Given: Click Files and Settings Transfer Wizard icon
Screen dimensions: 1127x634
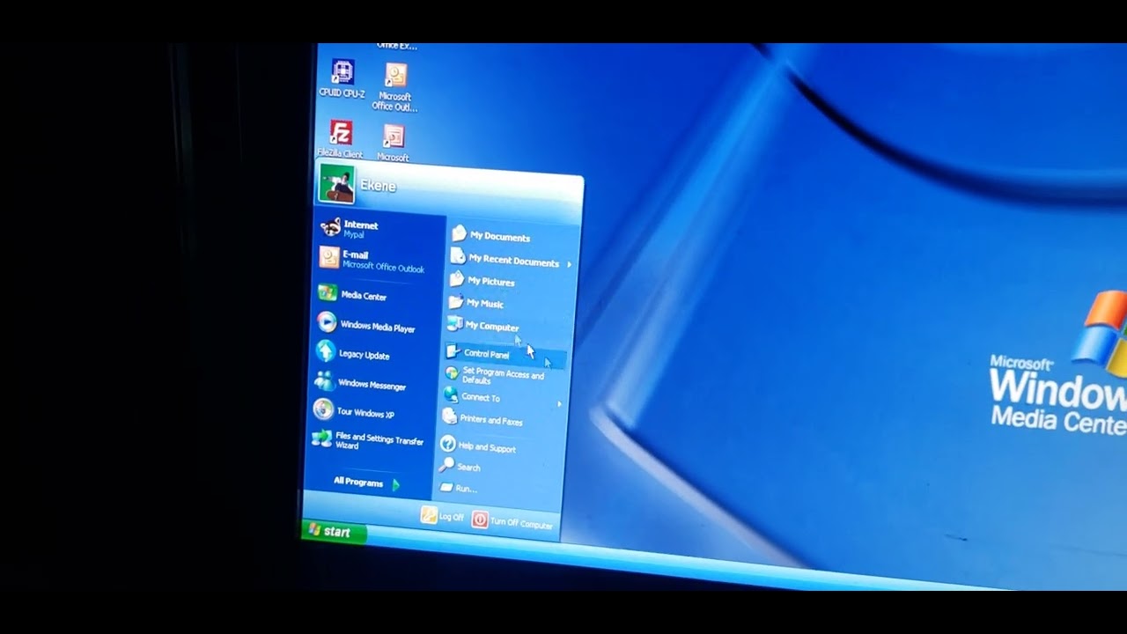Looking at the screenshot, I should click(x=321, y=438).
